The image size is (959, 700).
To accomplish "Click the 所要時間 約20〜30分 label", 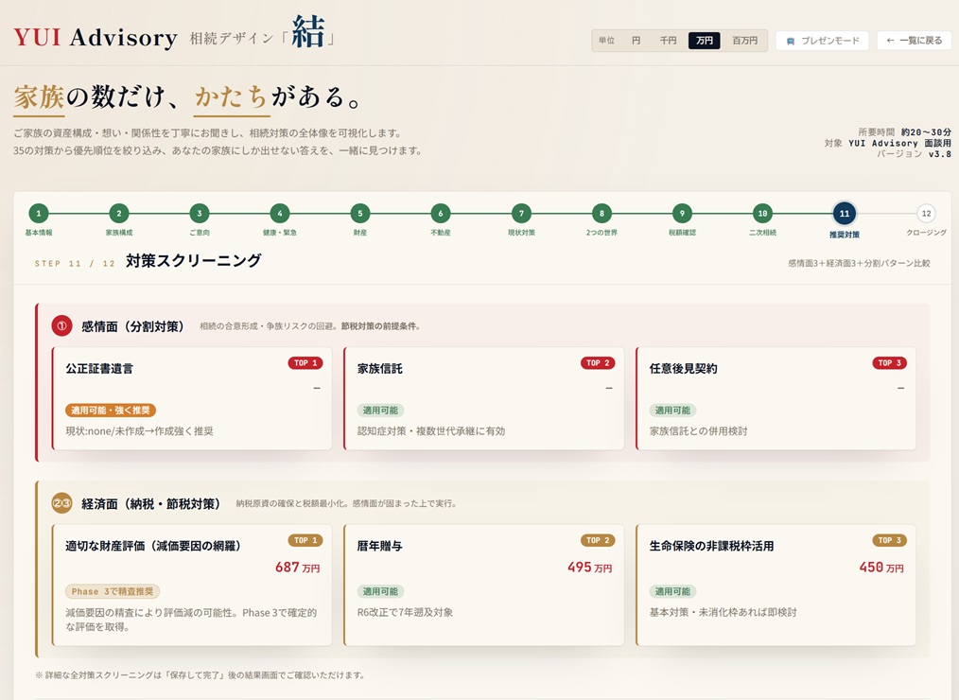I will pyautogui.click(x=904, y=132).
